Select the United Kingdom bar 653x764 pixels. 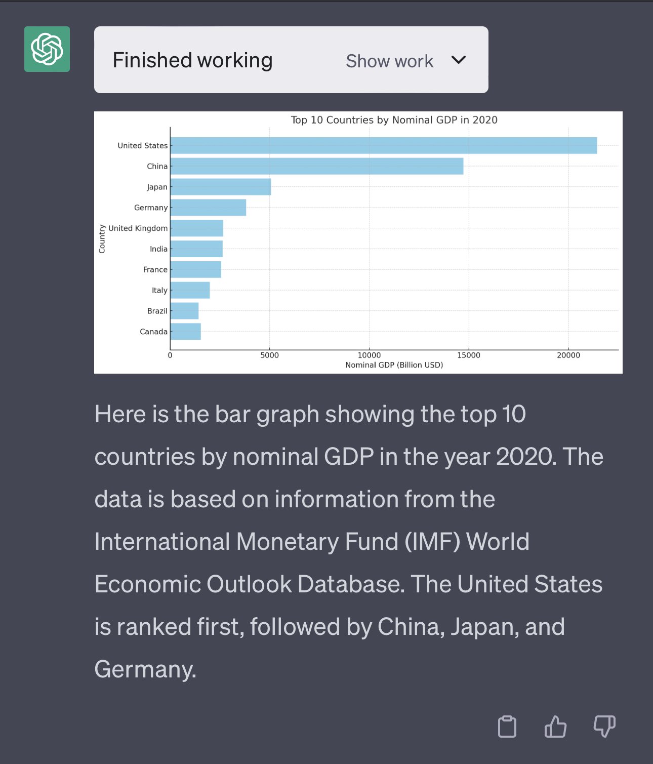(x=196, y=228)
